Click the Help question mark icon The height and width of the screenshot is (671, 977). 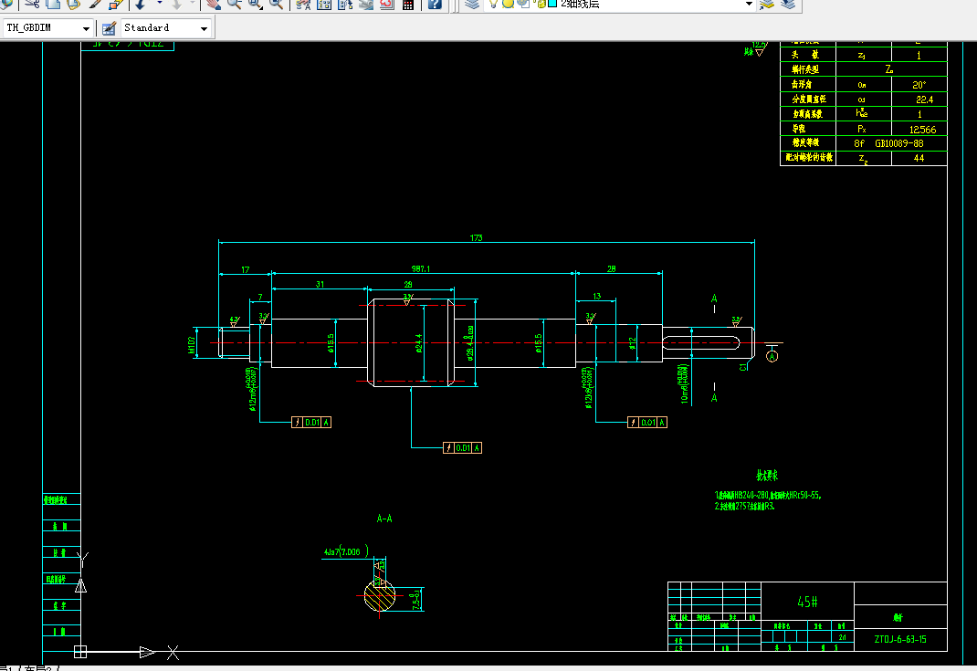[x=435, y=5]
